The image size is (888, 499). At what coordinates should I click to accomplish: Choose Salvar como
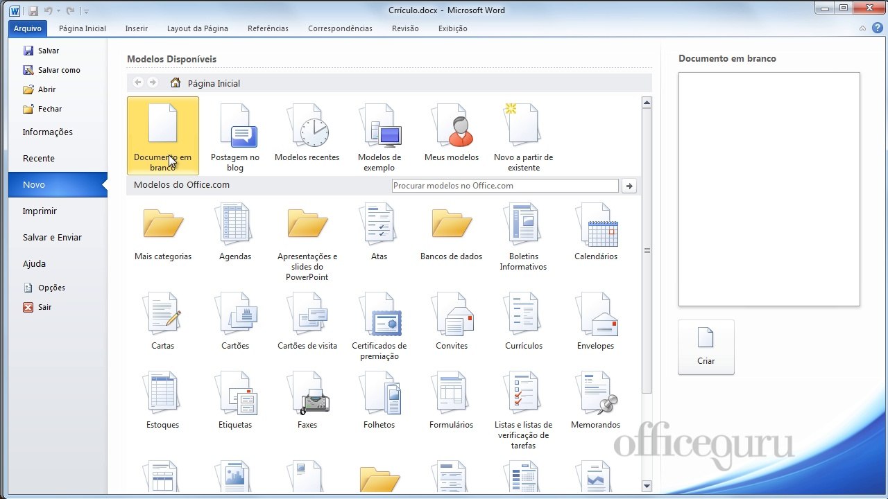(x=52, y=70)
